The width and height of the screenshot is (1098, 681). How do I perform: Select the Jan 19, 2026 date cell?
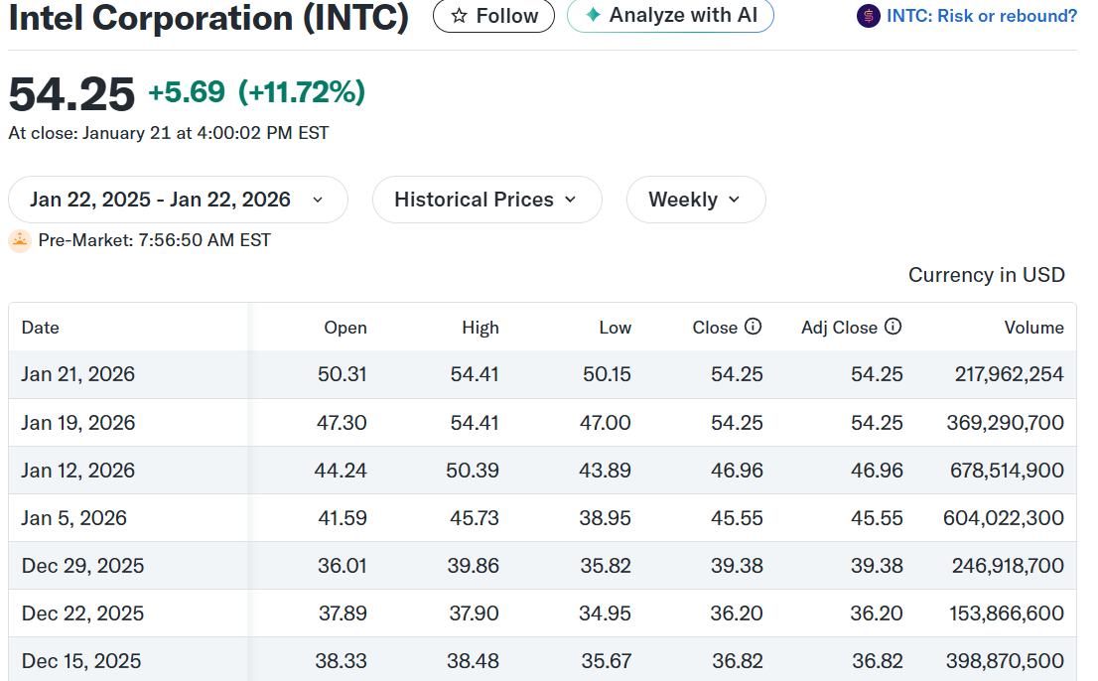point(77,423)
